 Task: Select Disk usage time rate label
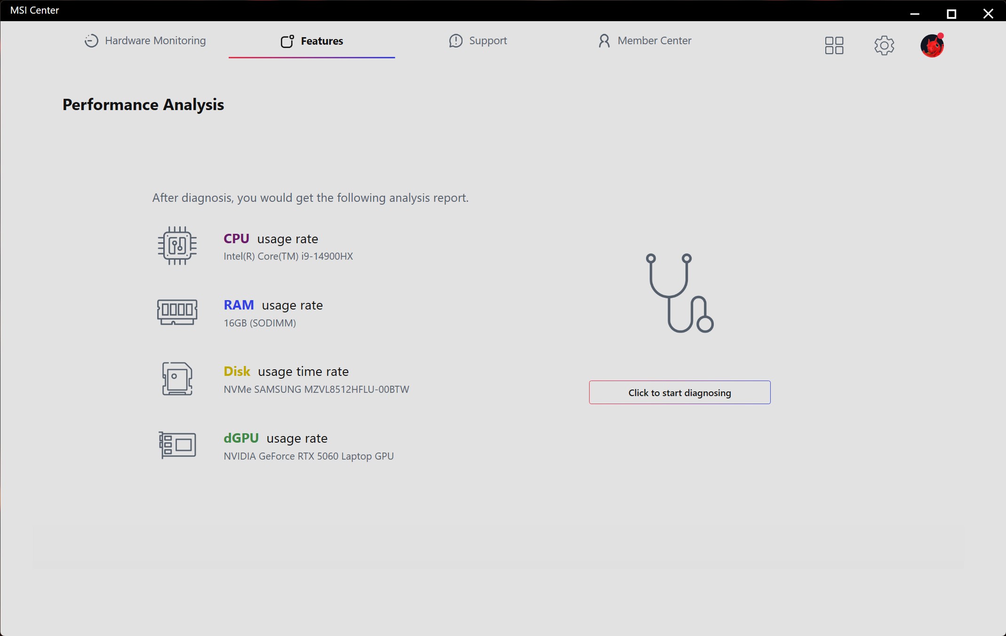[286, 372]
